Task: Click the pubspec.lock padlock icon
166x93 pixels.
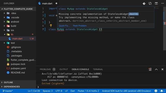Action: pyautogui.click(x=8, y=64)
